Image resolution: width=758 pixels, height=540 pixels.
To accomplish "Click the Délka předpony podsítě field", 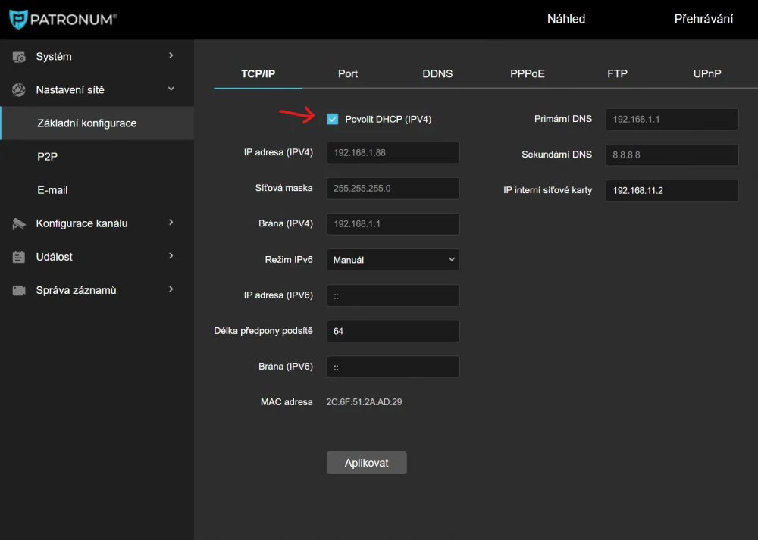I will point(393,331).
